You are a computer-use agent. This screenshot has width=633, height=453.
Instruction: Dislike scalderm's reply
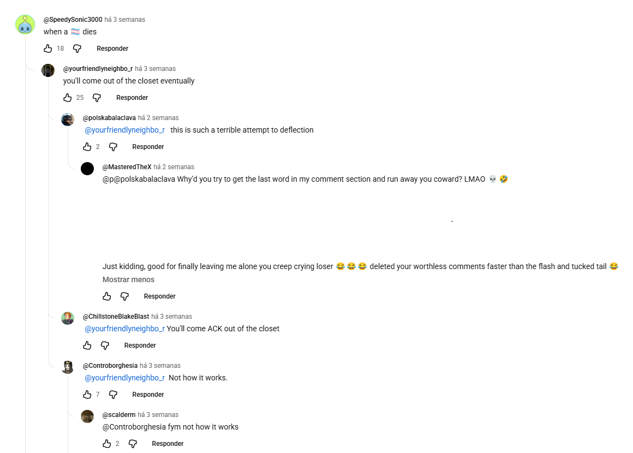(133, 444)
